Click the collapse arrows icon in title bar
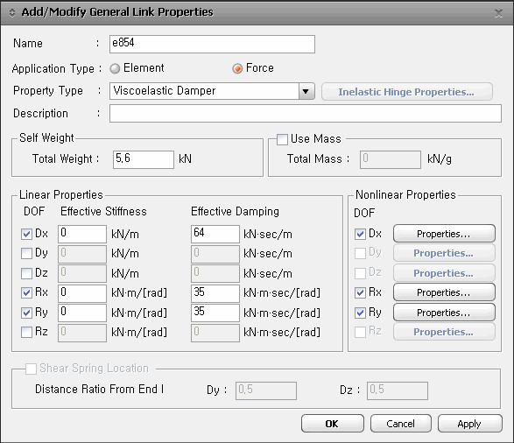Screen dimensions: 514x443 12,13
